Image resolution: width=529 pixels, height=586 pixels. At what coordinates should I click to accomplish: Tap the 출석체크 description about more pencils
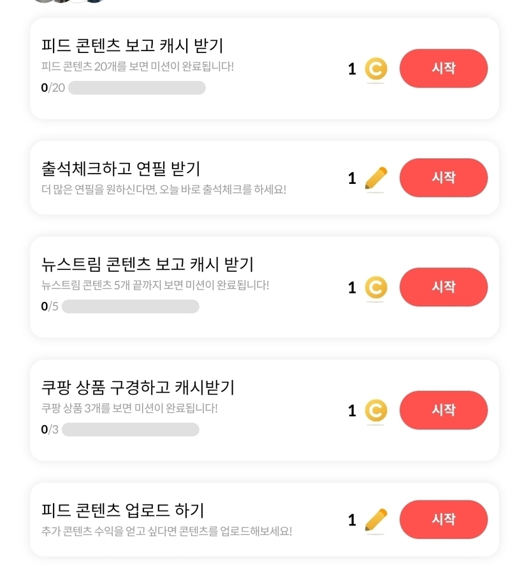tap(164, 190)
